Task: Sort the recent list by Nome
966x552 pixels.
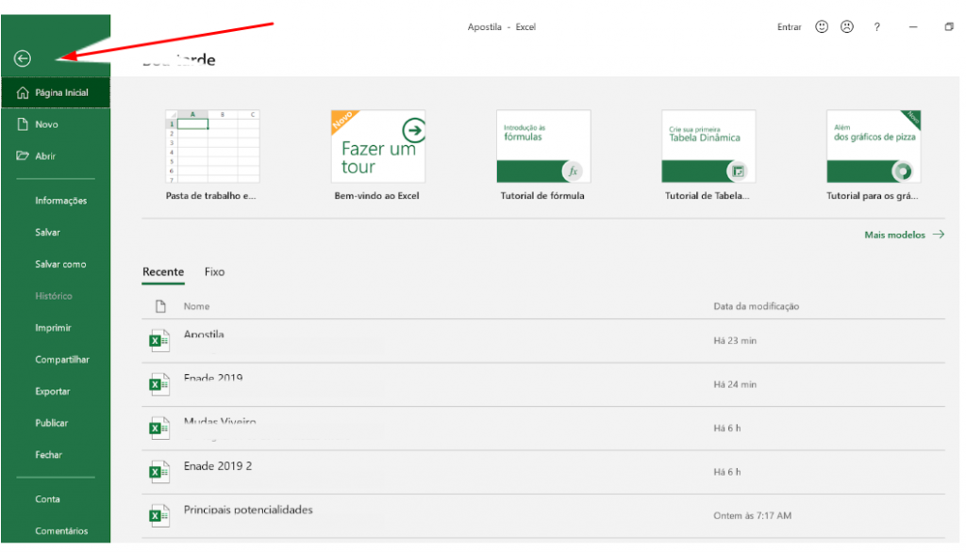Action: 196,306
